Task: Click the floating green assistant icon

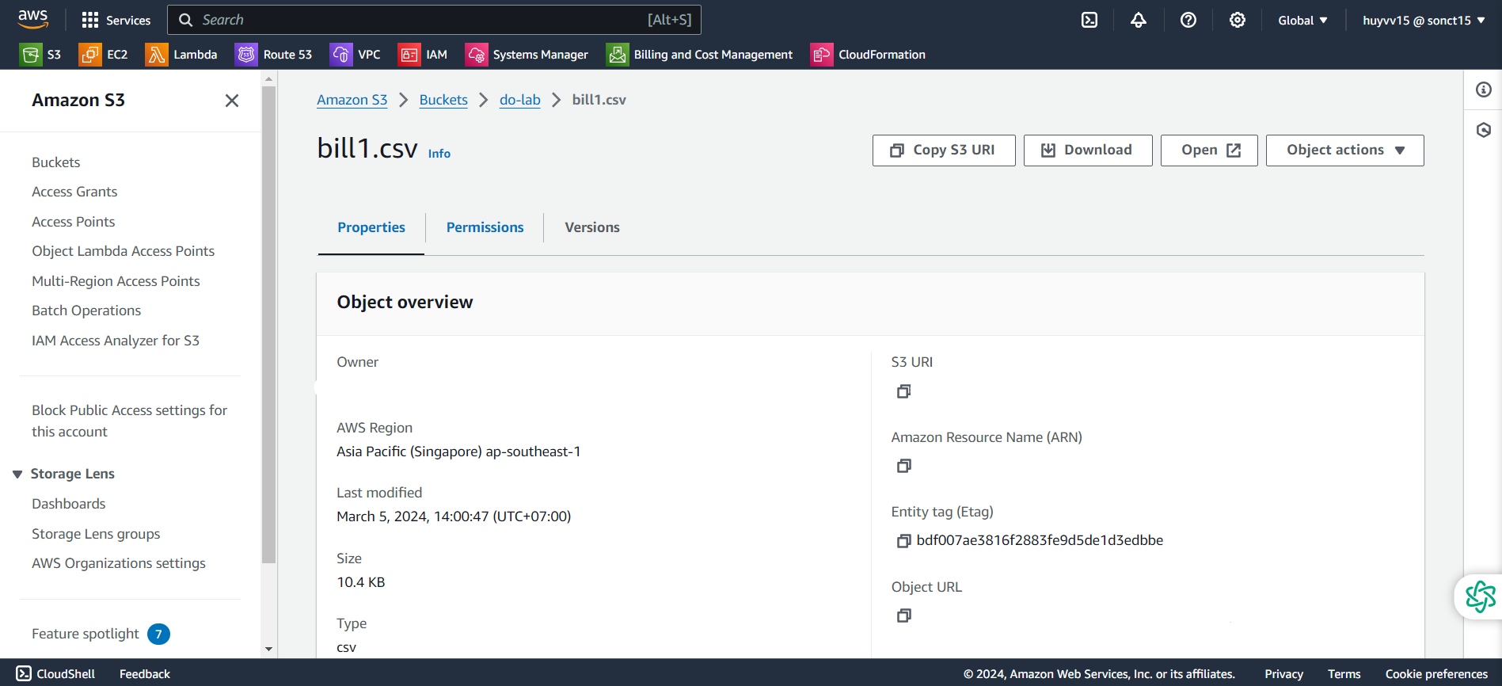Action: coord(1480,596)
